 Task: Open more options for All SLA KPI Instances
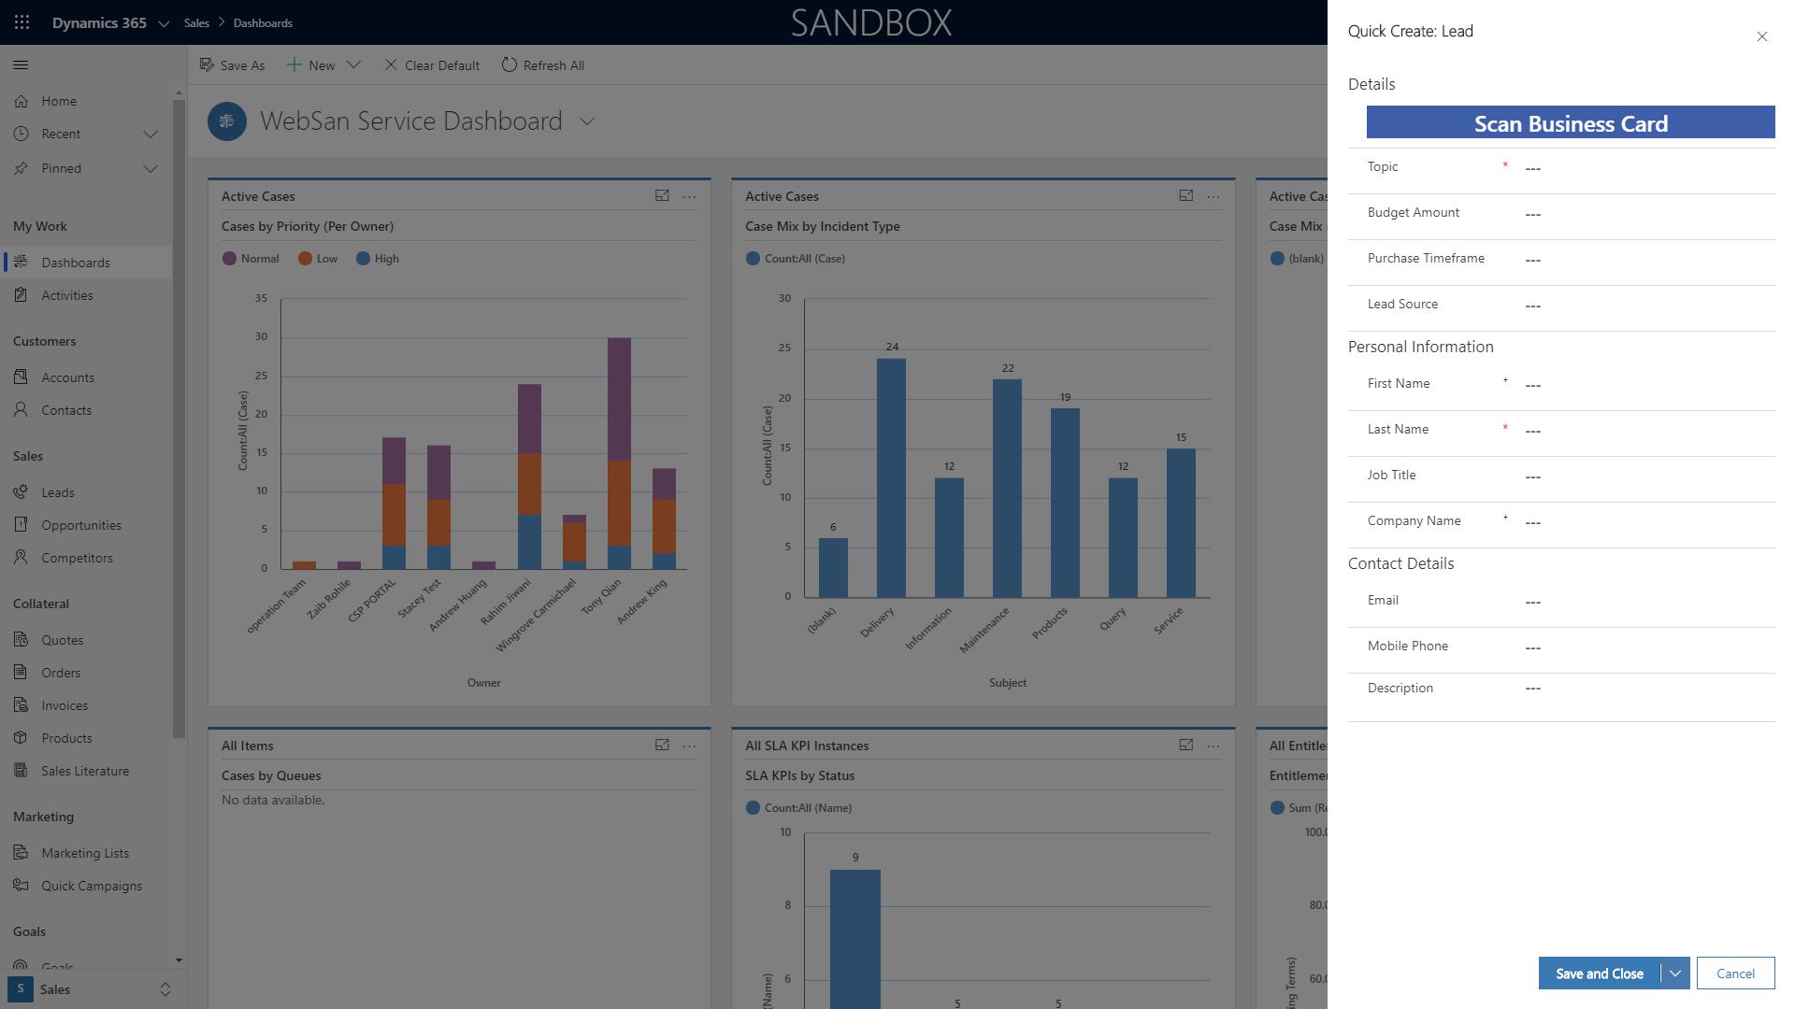(x=1213, y=746)
